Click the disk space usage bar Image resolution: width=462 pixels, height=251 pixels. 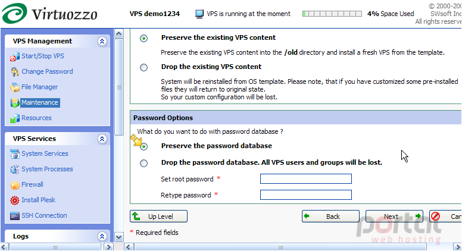click(332, 14)
